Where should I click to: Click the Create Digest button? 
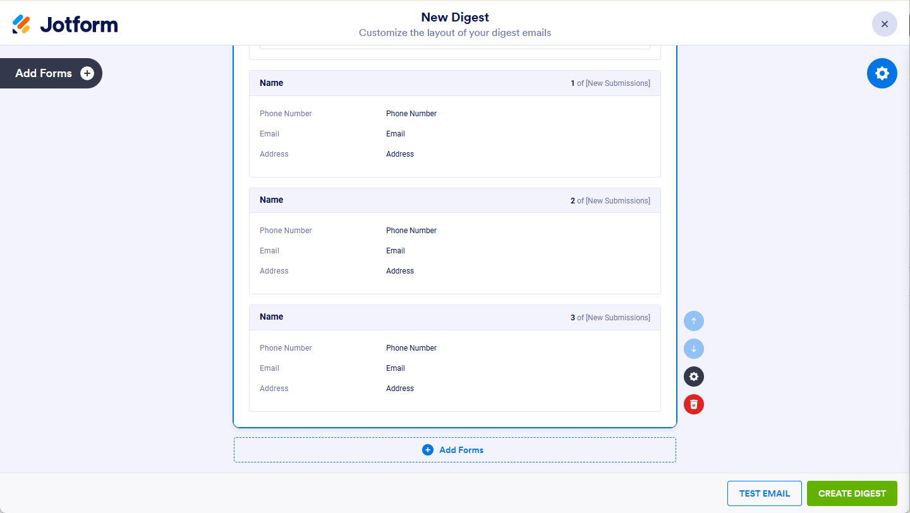tap(852, 493)
